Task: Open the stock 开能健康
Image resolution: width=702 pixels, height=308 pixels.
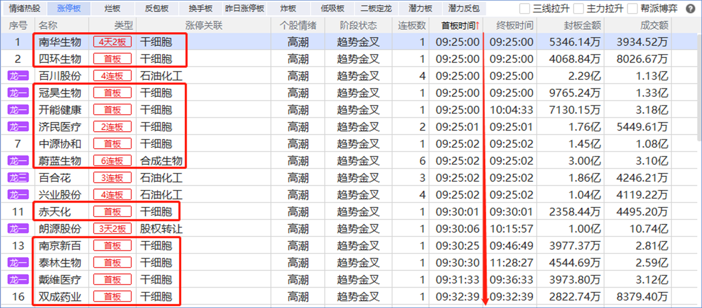Action: click(x=60, y=110)
